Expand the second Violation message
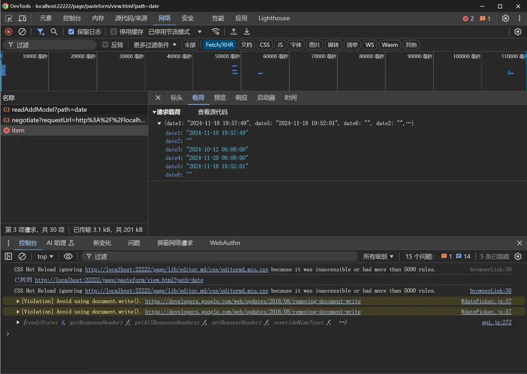527x374 pixels. pos(18,312)
